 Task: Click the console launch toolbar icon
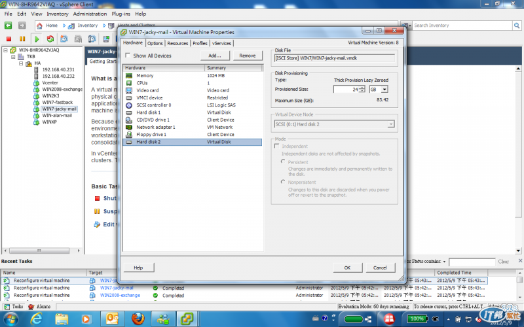(x=106, y=39)
